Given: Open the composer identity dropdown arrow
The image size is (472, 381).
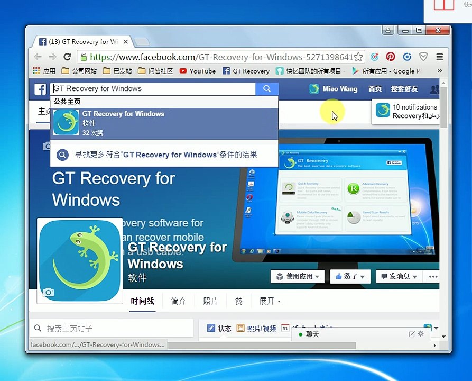Looking at the screenshot, I should [436, 328].
